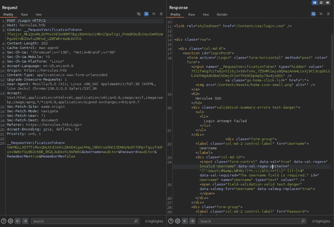334x227 pixels.
Task: Show newline characters in Request panel
Action: click(x=154, y=14)
